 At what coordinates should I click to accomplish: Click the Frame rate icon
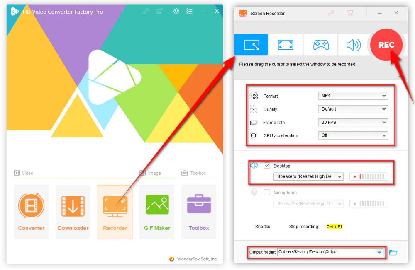pos(254,122)
